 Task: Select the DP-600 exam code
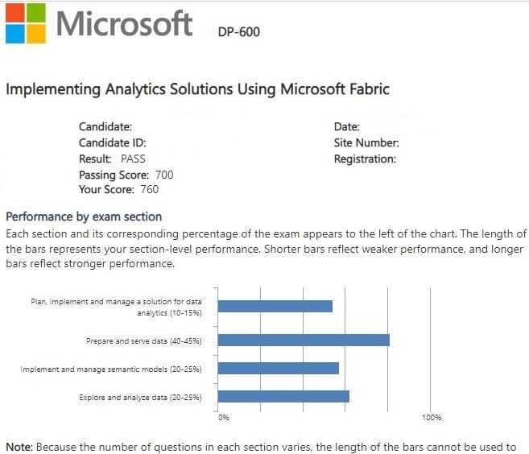(239, 32)
